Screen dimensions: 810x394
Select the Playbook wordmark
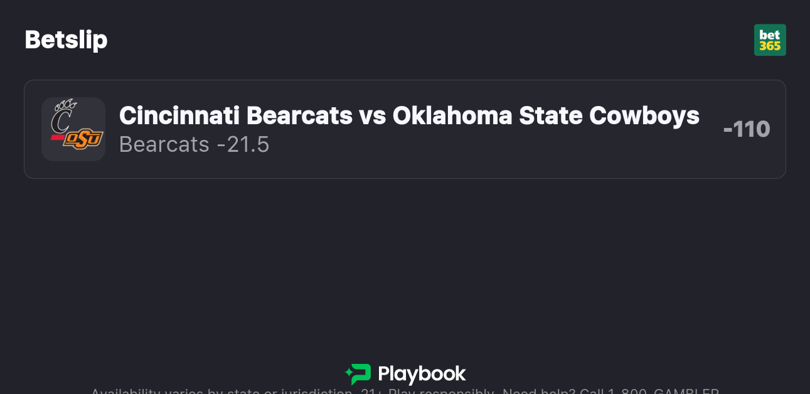point(422,374)
